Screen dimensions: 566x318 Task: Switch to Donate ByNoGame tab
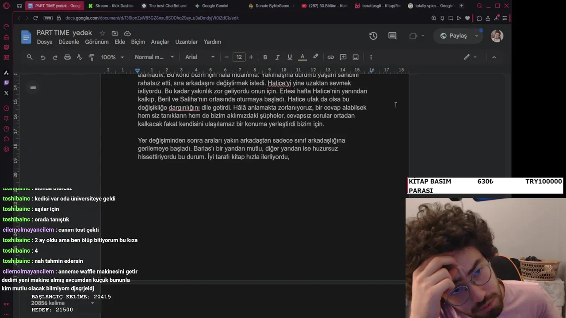(271, 6)
